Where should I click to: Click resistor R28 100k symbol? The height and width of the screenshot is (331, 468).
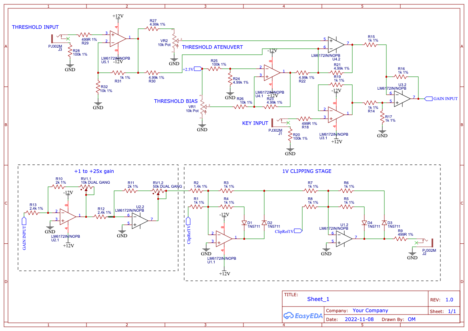[70, 52]
